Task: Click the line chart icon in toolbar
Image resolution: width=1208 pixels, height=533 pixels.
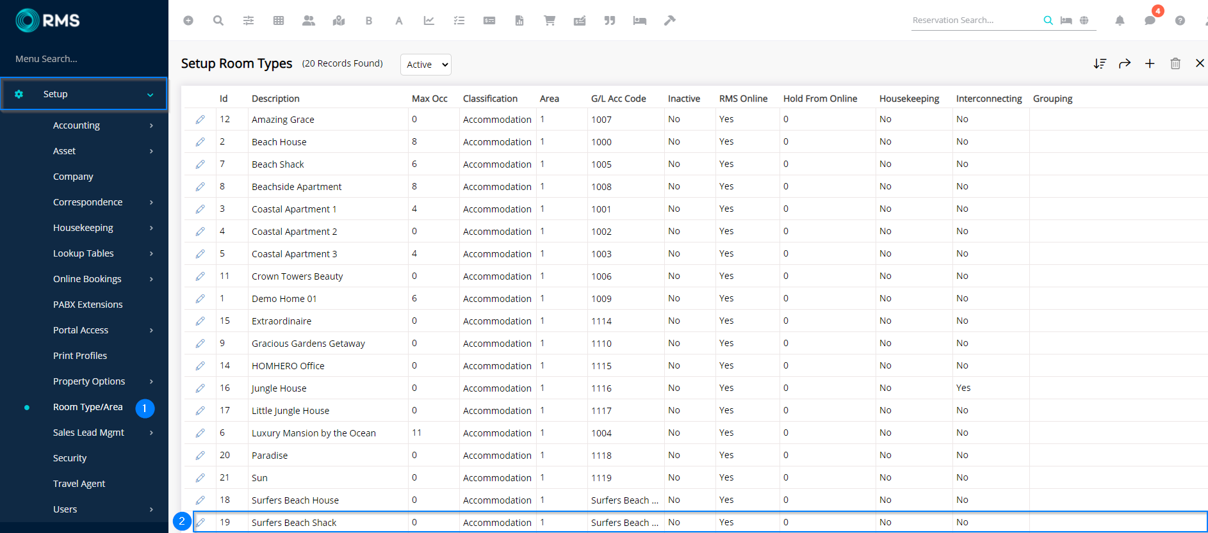Action: 429,20
